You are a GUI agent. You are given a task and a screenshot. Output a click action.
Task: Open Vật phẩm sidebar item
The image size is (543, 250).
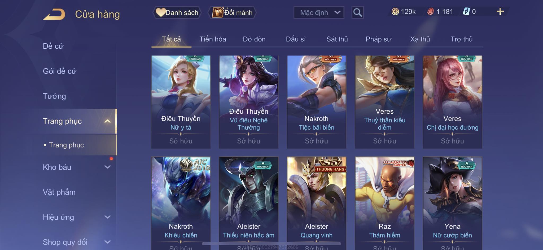(x=59, y=192)
